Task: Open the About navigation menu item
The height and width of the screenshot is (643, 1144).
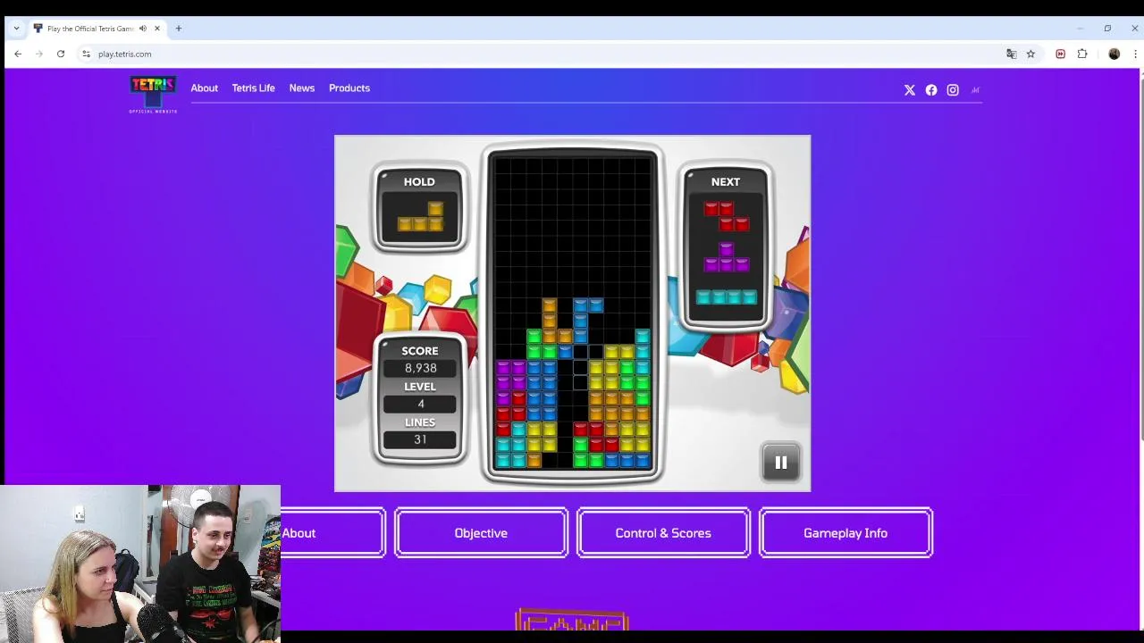Action: pos(204,88)
